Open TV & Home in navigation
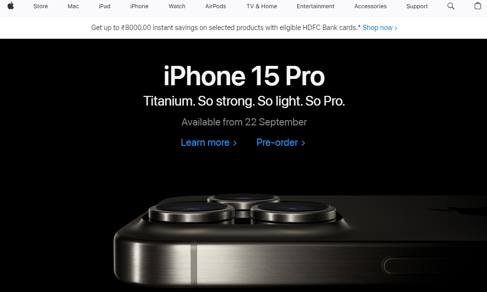The image size is (487, 292). coord(261,6)
